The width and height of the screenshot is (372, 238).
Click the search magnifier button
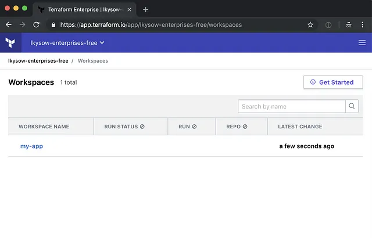click(352, 106)
